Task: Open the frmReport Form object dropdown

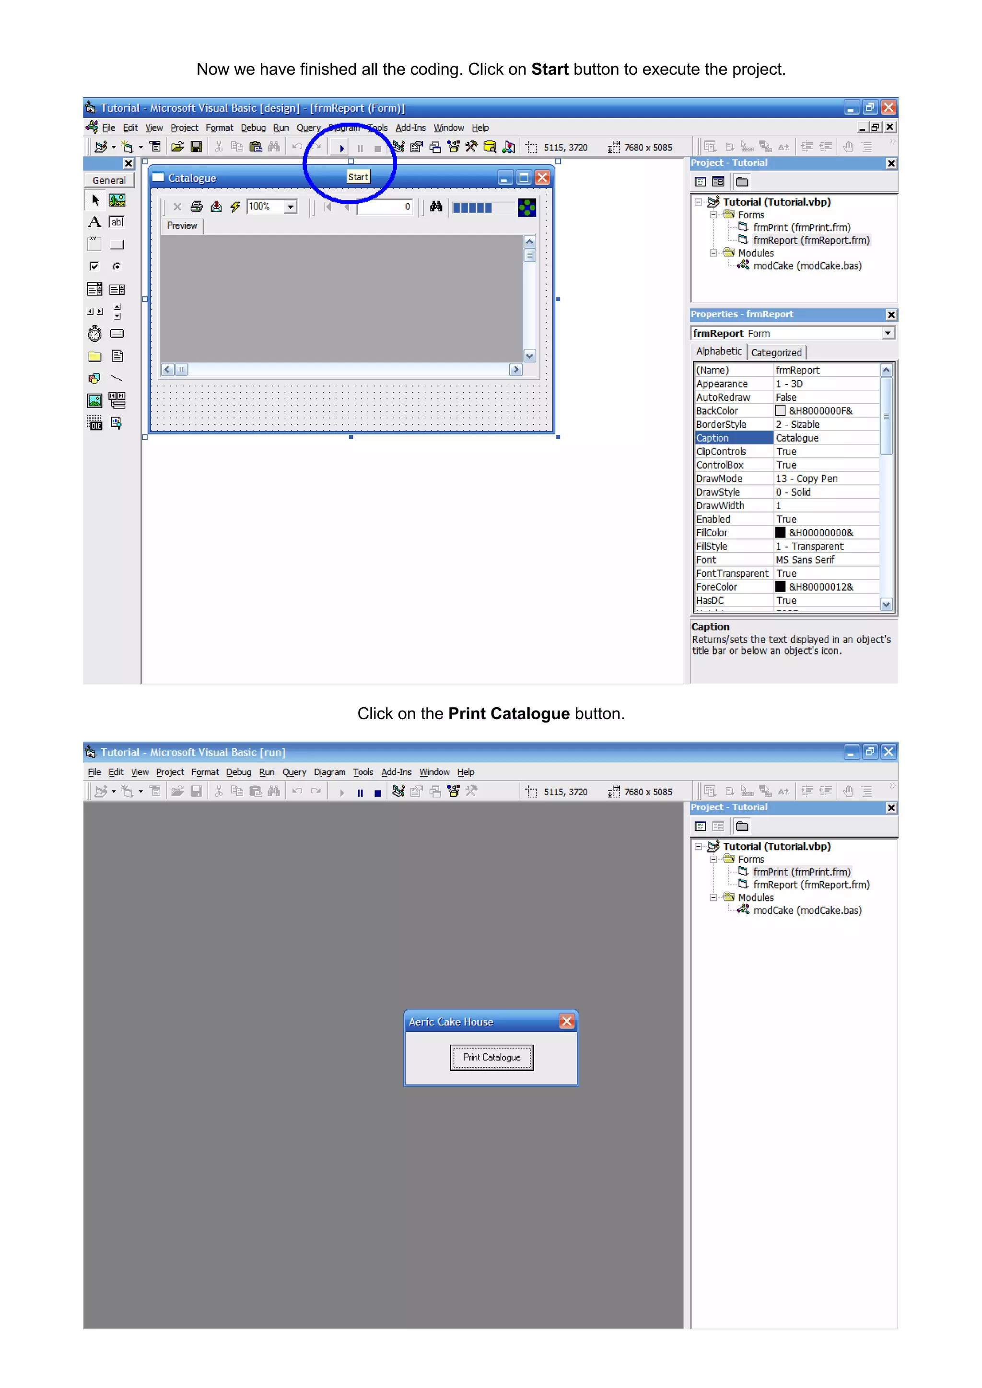Action: pos(887,333)
